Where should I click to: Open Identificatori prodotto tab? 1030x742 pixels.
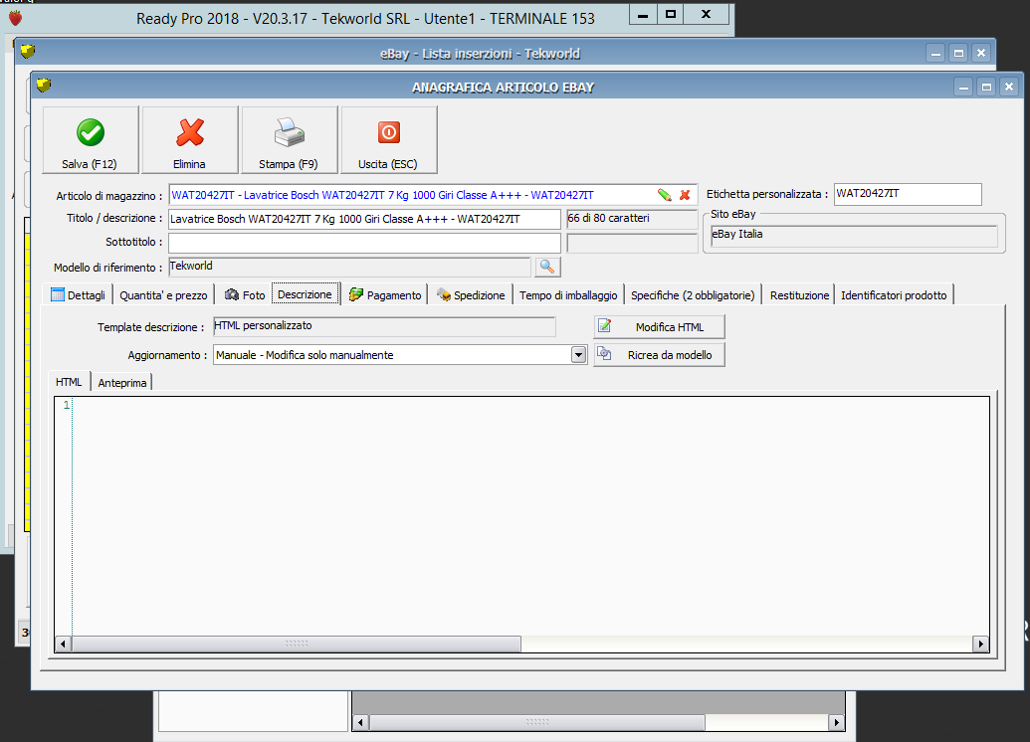coord(894,295)
